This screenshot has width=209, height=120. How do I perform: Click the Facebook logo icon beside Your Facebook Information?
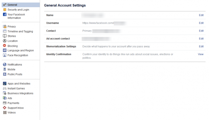click(5, 14)
